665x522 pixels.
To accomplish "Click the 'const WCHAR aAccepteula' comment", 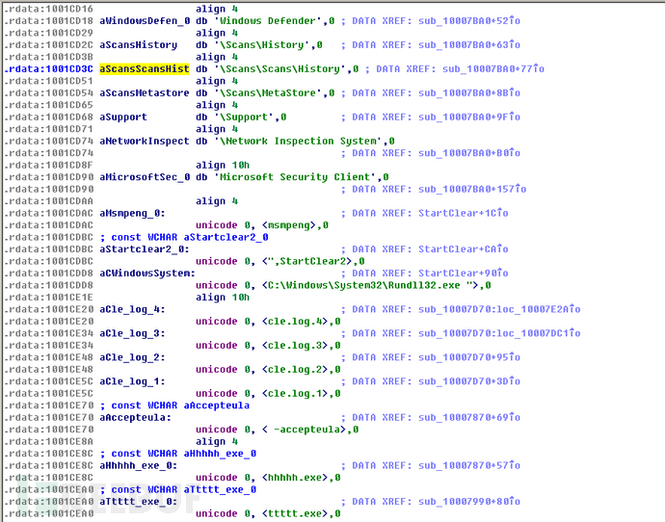I will [x=174, y=405].
